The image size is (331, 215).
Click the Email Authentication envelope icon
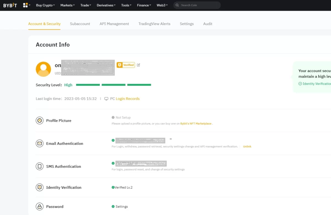click(x=39, y=144)
